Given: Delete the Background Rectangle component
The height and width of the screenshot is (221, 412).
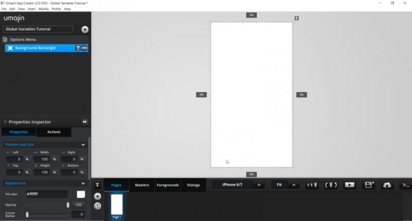Looking at the screenshot, I should pos(78,48).
